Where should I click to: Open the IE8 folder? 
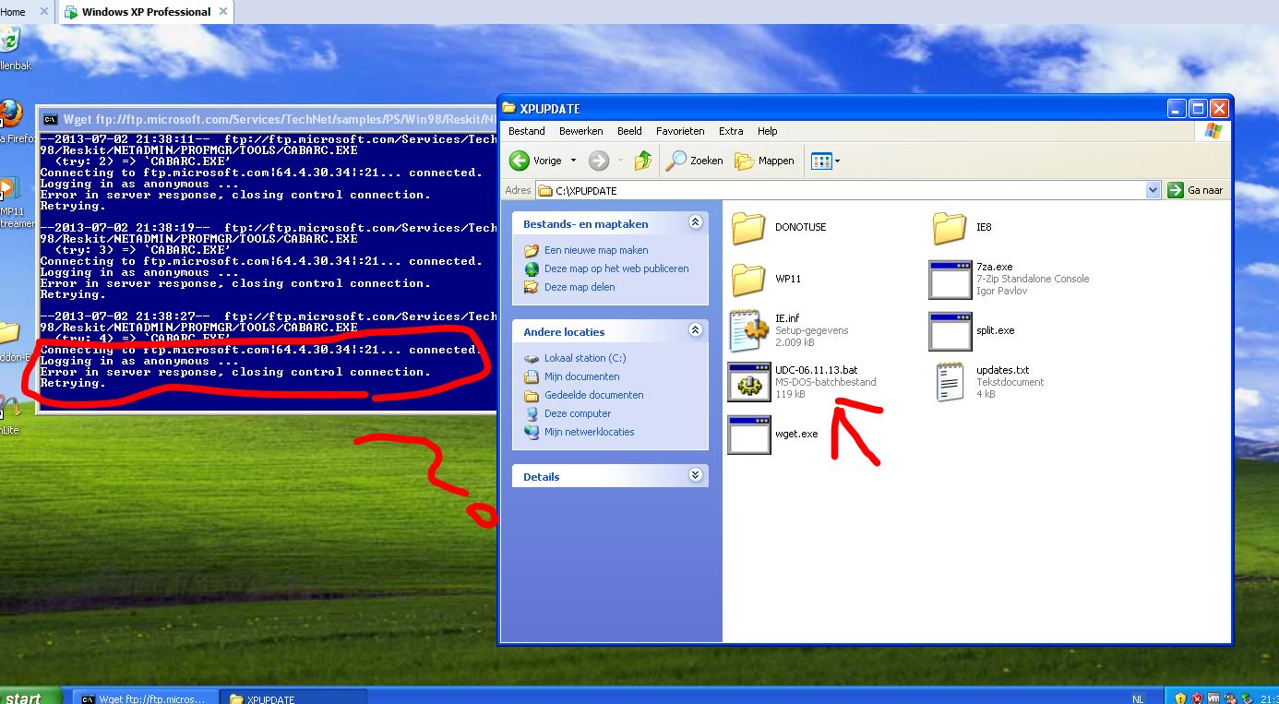coord(950,227)
